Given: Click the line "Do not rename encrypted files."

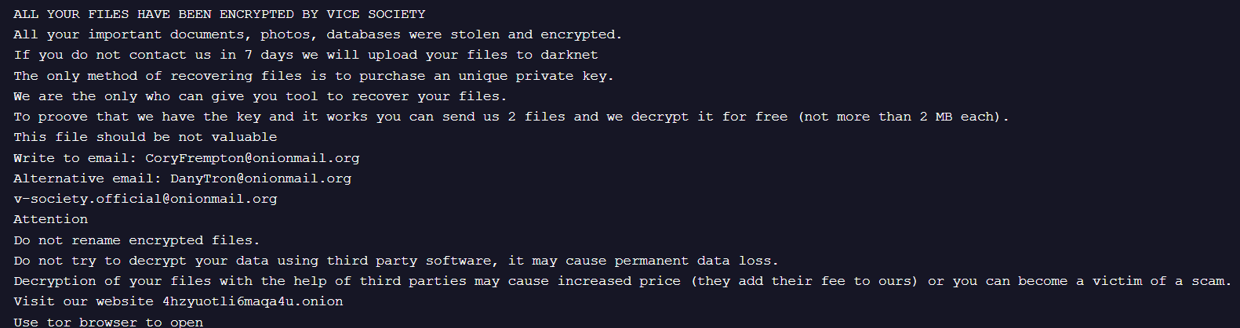Looking at the screenshot, I should pos(136,240).
